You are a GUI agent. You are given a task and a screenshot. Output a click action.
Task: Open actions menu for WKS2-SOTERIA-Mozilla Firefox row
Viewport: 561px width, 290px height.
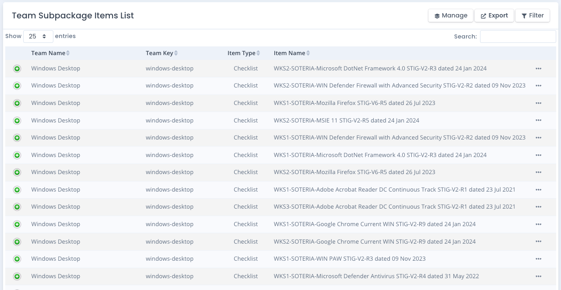538,172
